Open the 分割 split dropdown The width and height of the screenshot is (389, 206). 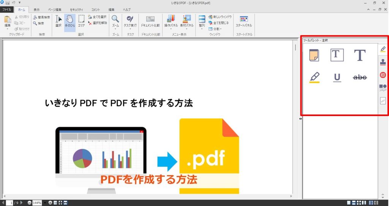[215, 29]
